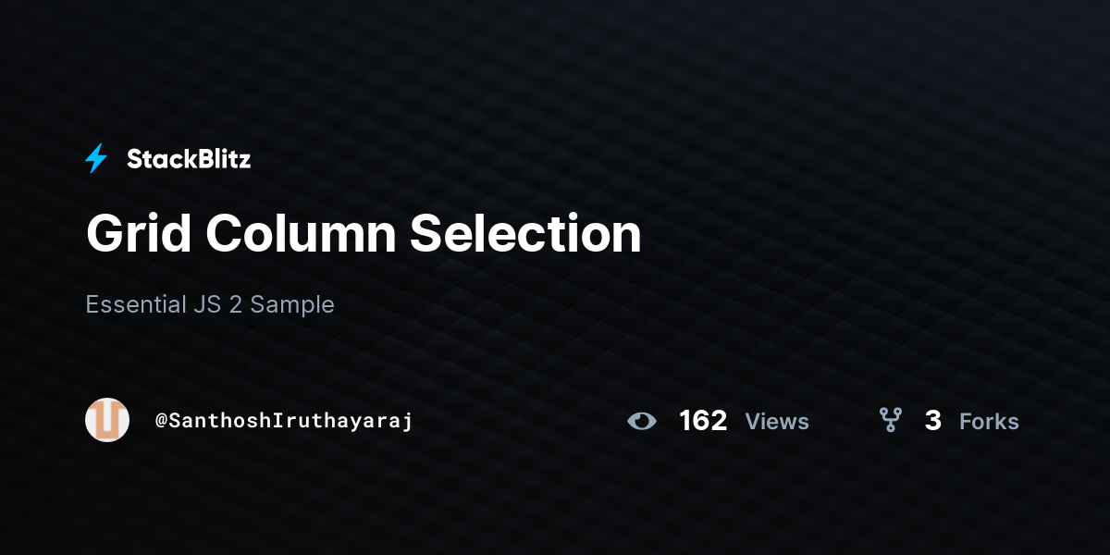Click the Views label
The width and height of the screenshot is (1110, 555).
777,422
